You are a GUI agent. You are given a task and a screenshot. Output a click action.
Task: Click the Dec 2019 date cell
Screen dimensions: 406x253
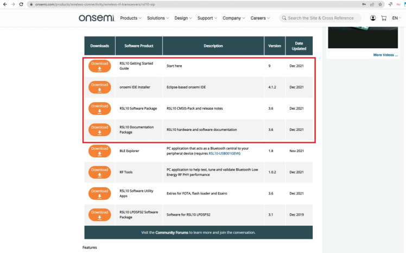pos(296,214)
